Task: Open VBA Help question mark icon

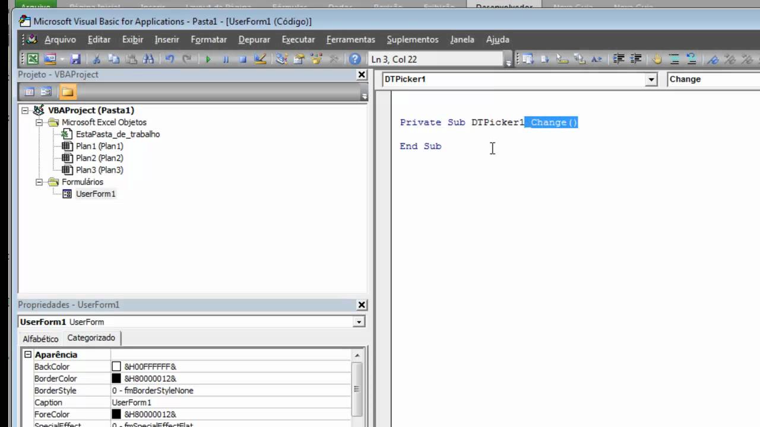Action: [x=355, y=59]
